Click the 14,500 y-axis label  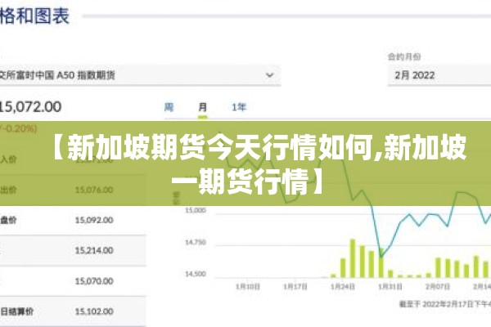pyautogui.click(x=196, y=274)
